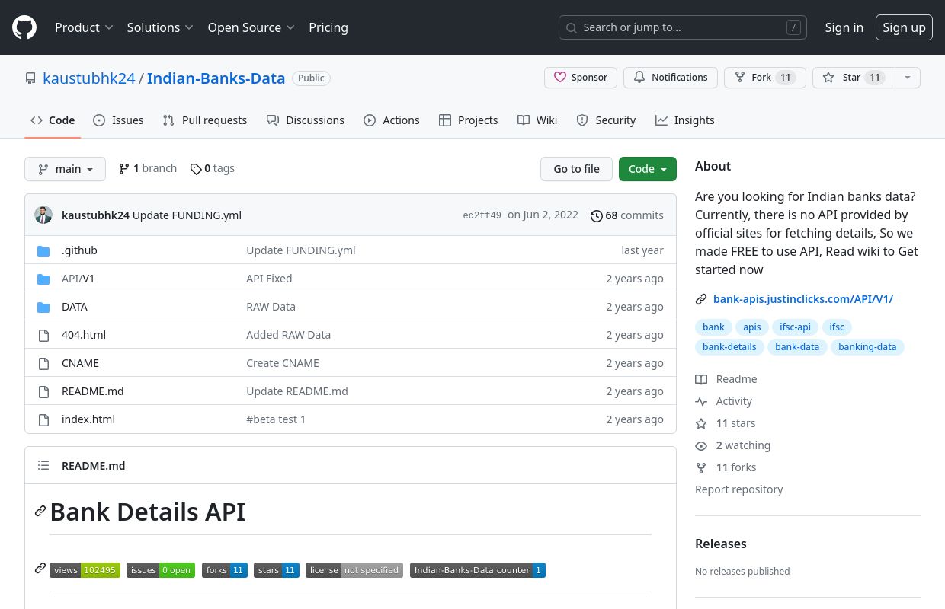Image resolution: width=945 pixels, height=609 pixels.
Task: Select the ifsc-api topic tag
Action: (795, 327)
